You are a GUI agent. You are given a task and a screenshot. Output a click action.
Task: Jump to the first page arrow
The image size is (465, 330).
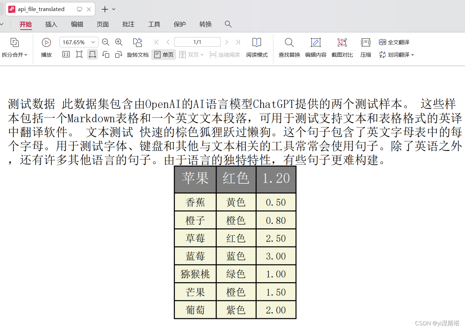[x=157, y=42]
